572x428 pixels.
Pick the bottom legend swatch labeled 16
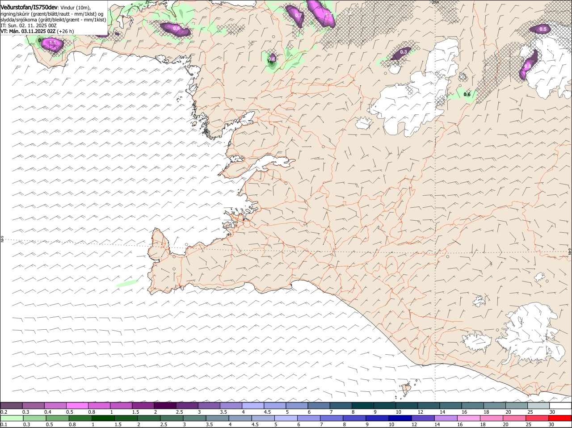(x=468, y=418)
